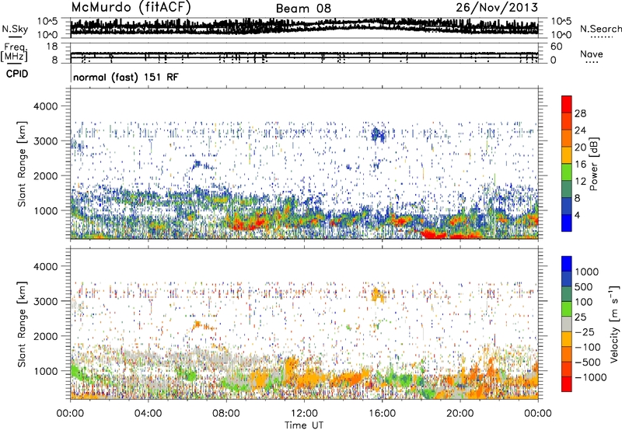The width and height of the screenshot is (622, 430).
Task: Select the 08:00 time axis label
Action: click(226, 414)
